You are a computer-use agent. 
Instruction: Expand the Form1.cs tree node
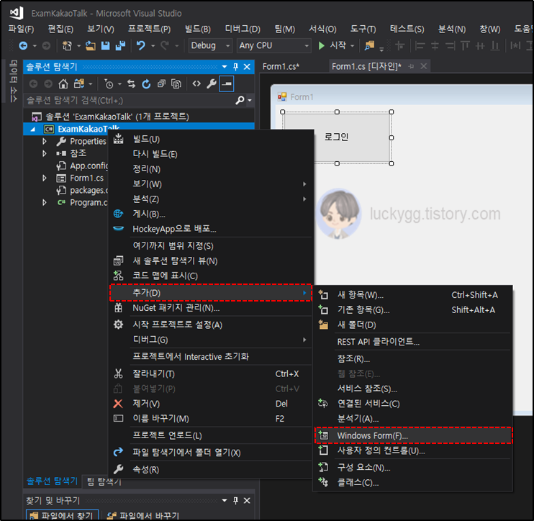pyautogui.click(x=45, y=178)
